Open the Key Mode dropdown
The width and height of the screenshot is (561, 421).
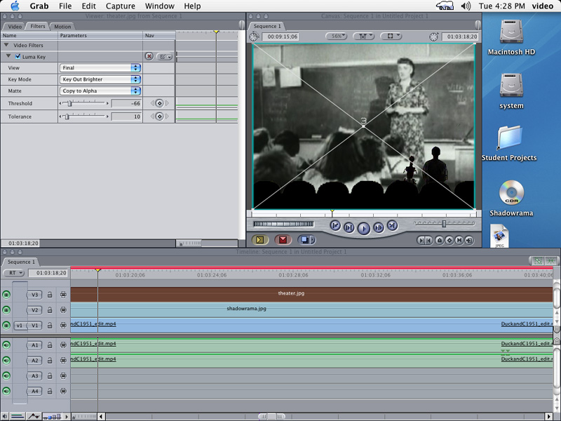click(100, 79)
